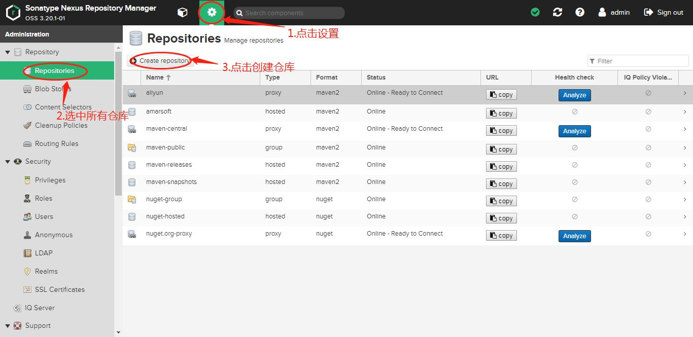
Task: Click the Search components field
Action: [289, 13]
